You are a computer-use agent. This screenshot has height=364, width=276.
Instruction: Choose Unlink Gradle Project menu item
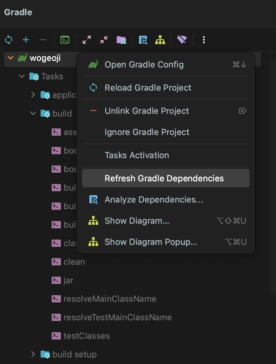[x=166, y=111]
